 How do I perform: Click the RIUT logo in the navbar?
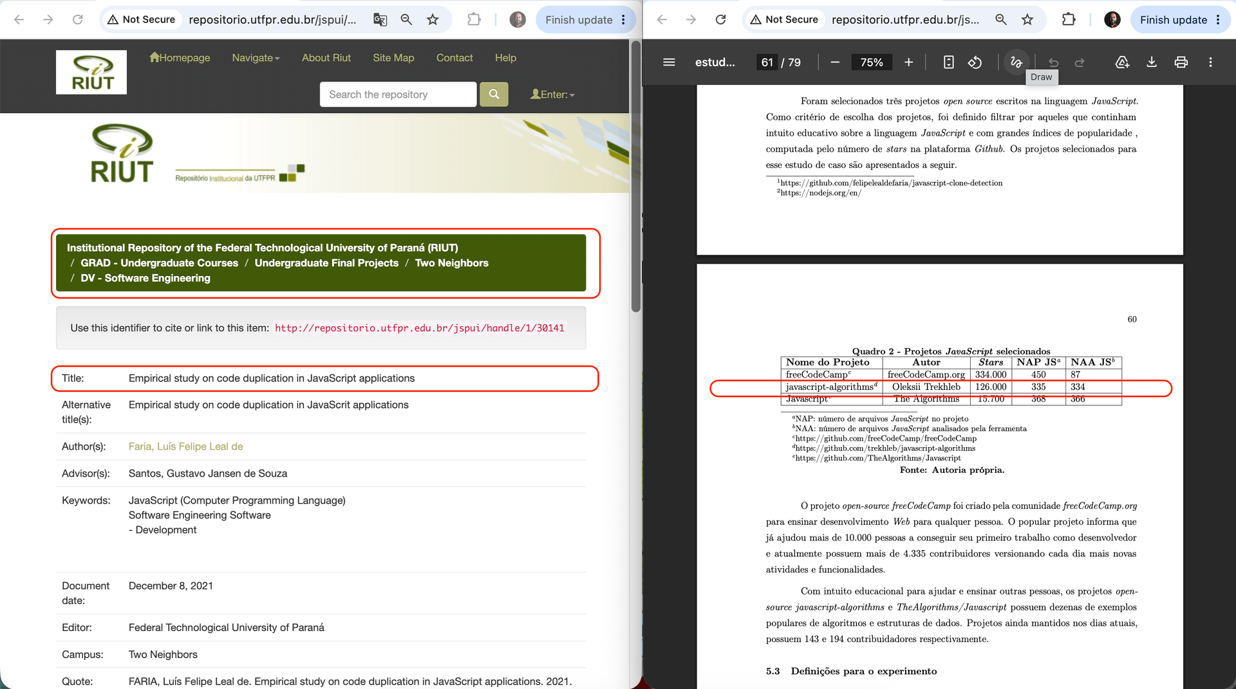pos(91,72)
